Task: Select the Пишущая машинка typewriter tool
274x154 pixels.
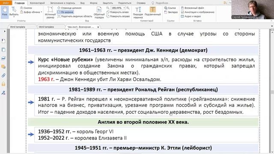Action: click(x=138, y=12)
